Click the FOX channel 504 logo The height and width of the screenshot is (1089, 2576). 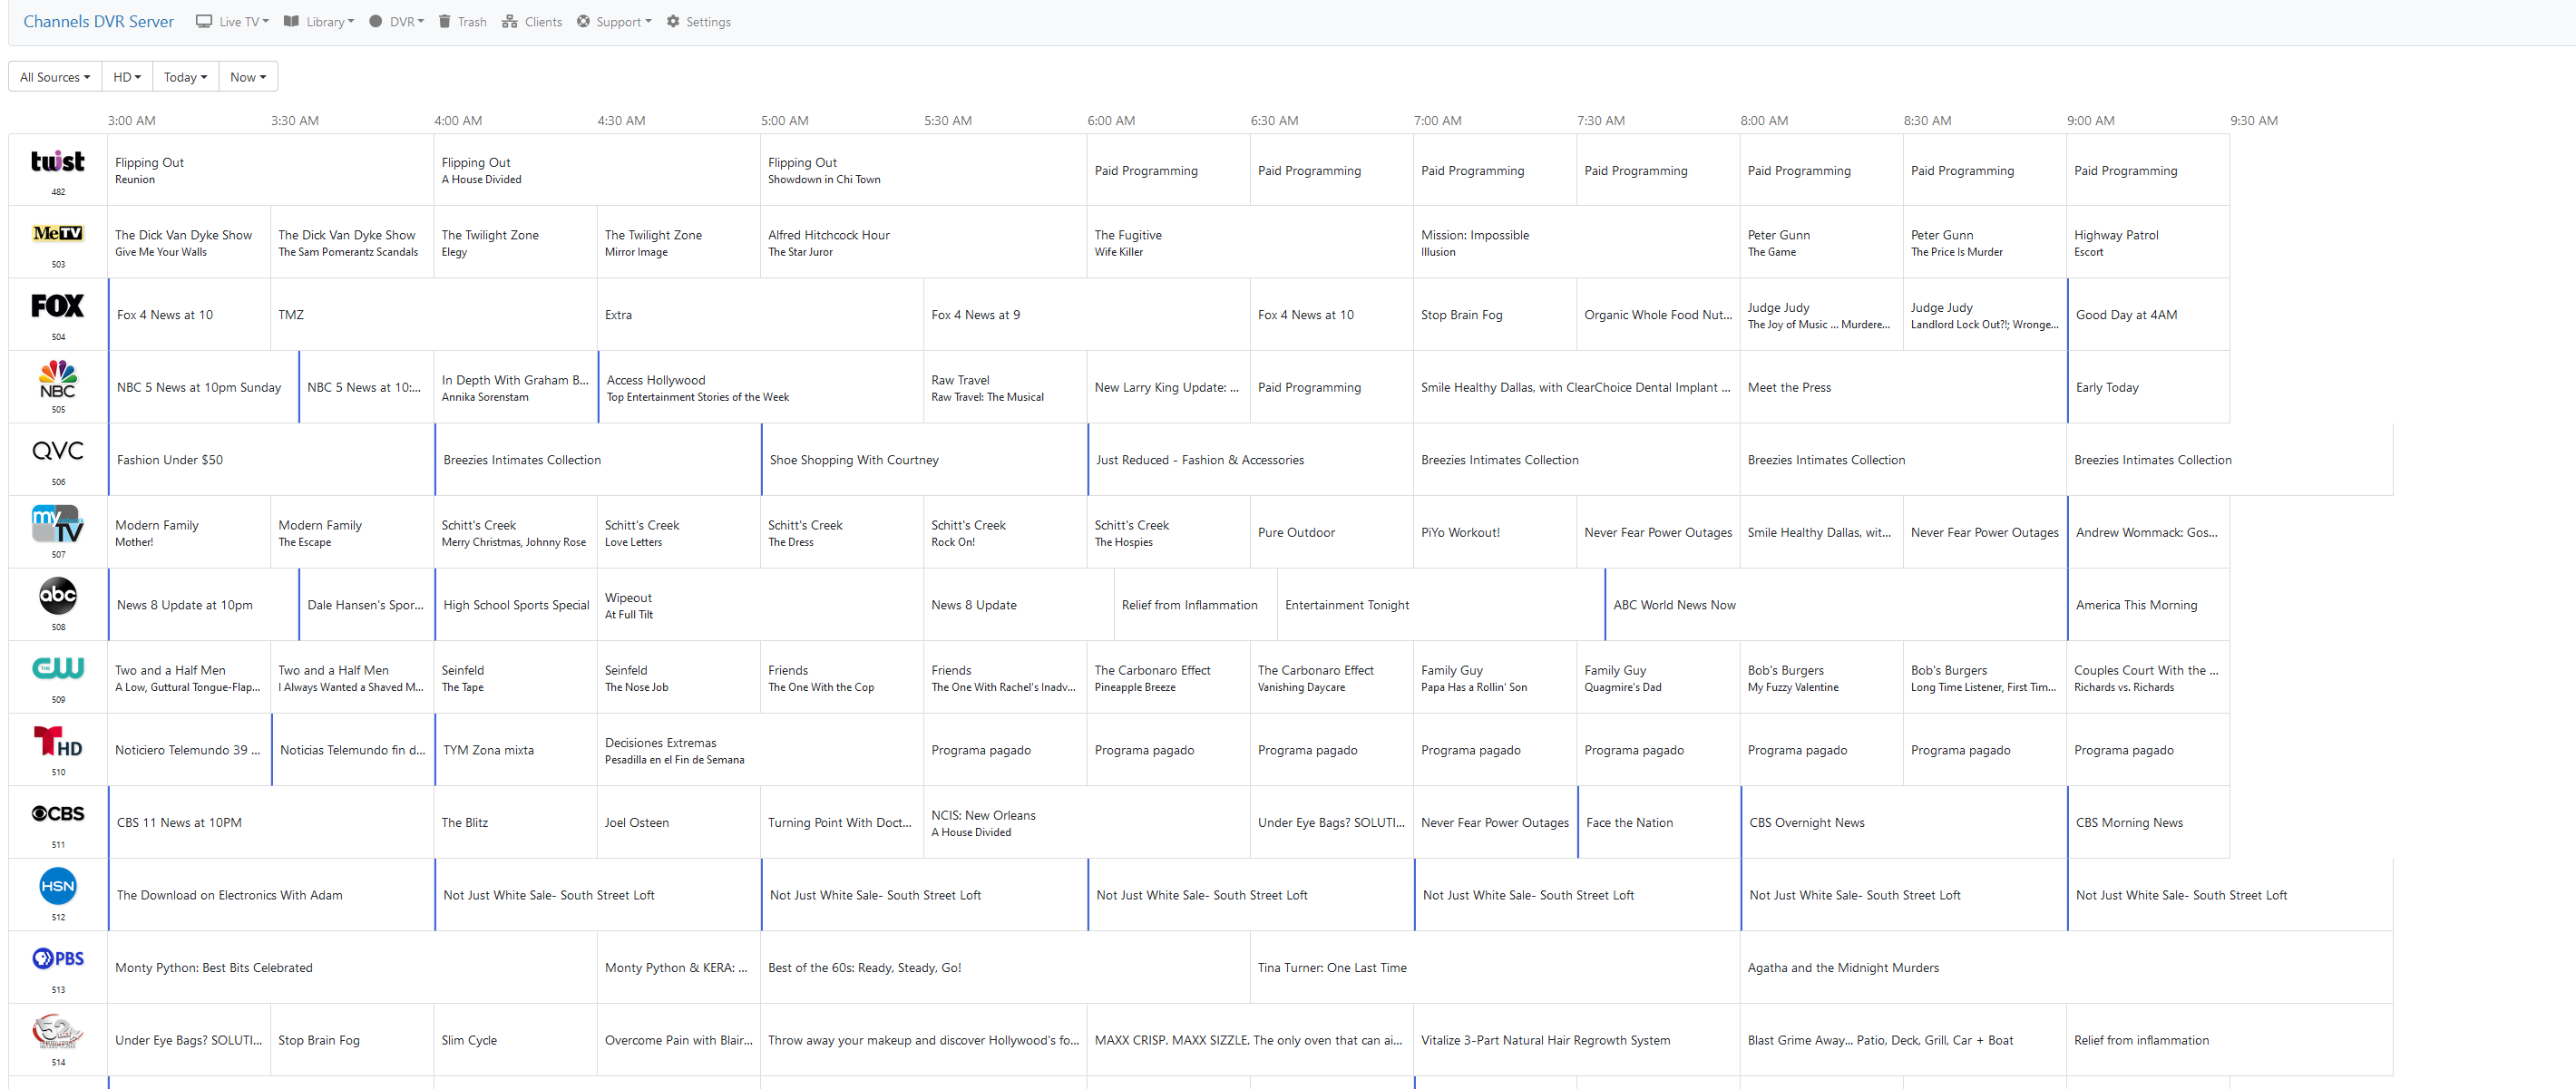(58, 306)
